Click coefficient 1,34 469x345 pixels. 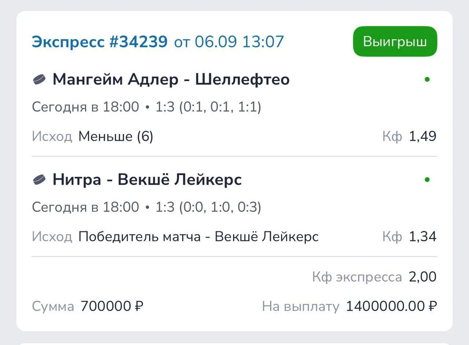(423, 237)
